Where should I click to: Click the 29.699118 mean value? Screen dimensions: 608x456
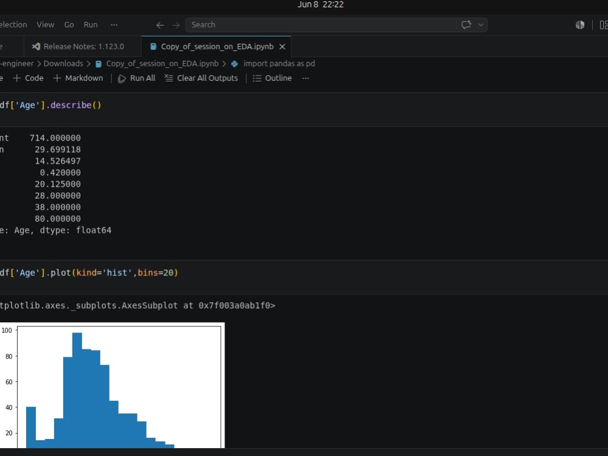[58, 150]
